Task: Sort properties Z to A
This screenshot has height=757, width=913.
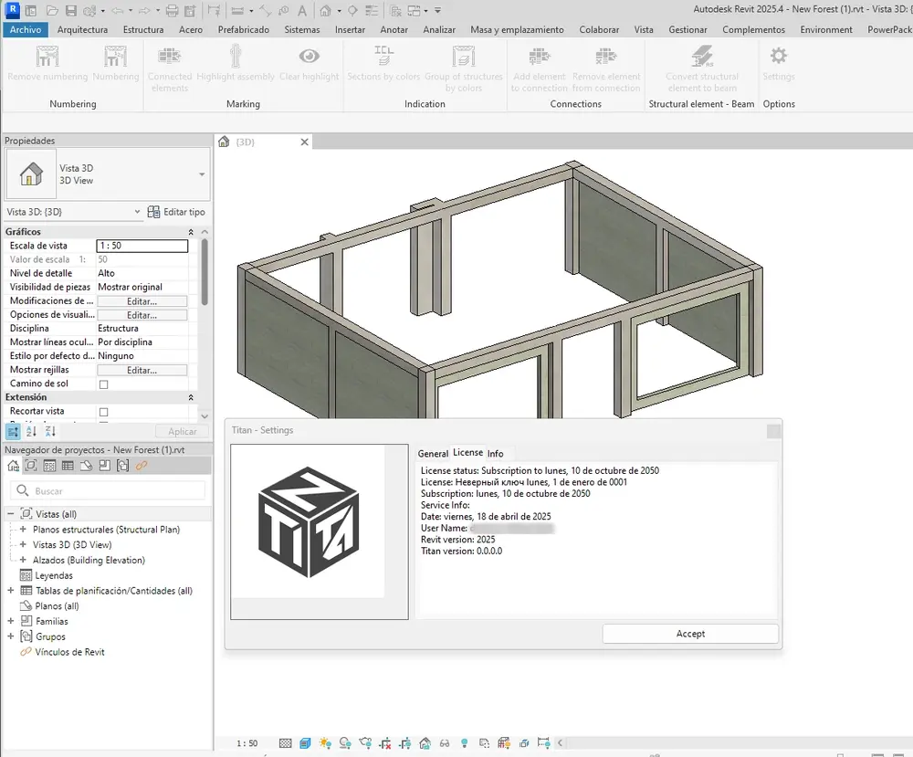Action: pyautogui.click(x=50, y=432)
